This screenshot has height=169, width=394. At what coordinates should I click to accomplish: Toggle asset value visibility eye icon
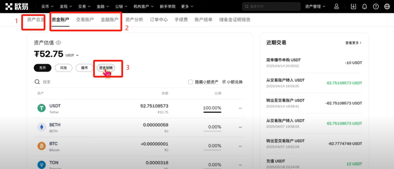pyautogui.click(x=58, y=43)
